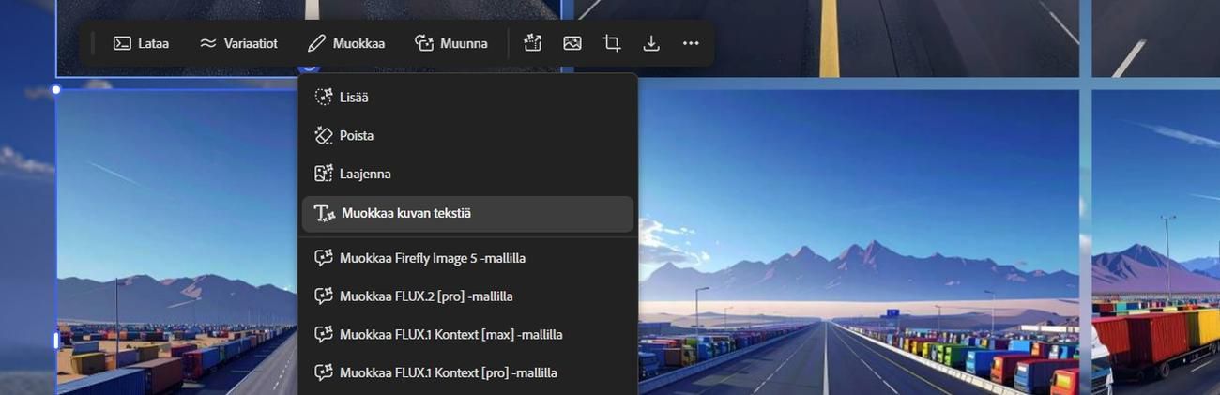
Task: Click the FLUX.1 Kontext [max] chat-sparkle icon
Action: pyautogui.click(x=324, y=334)
